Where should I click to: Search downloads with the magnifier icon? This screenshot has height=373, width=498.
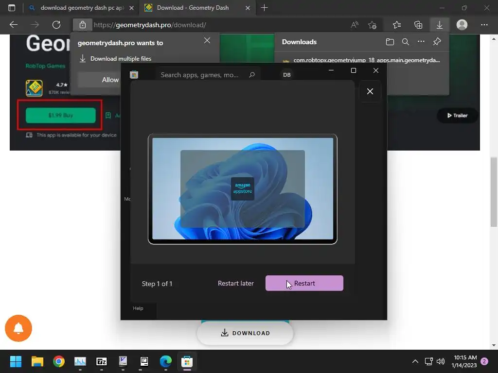(x=406, y=42)
